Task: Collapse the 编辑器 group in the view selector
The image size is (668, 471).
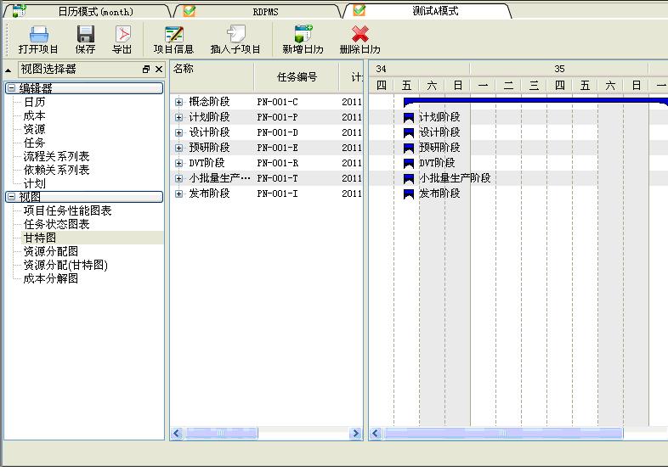Action: tap(11, 88)
